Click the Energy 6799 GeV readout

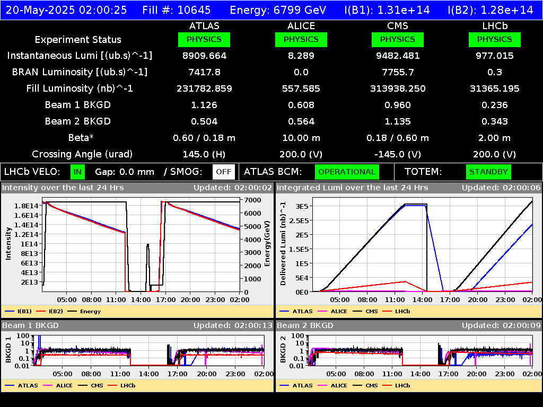(278, 10)
